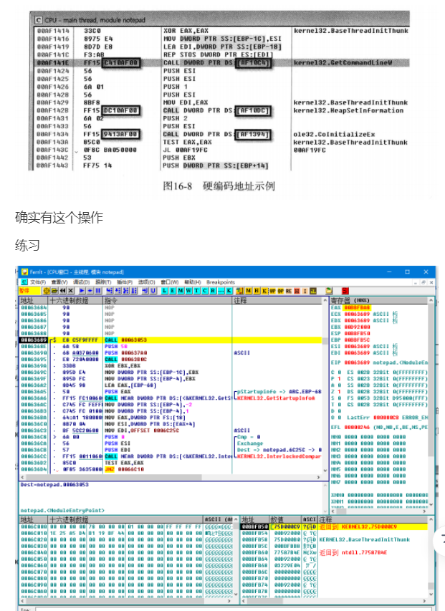Click the yellow gear attach icon in toolbar

pos(46,290)
